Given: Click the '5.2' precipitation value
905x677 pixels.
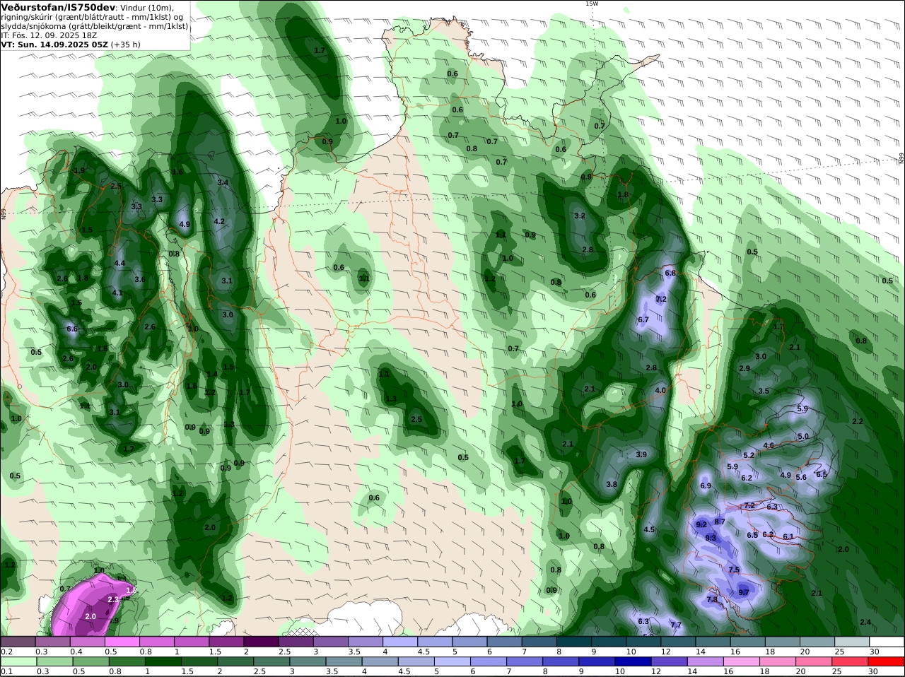Looking at the screenshot, I should click(749, 455).
